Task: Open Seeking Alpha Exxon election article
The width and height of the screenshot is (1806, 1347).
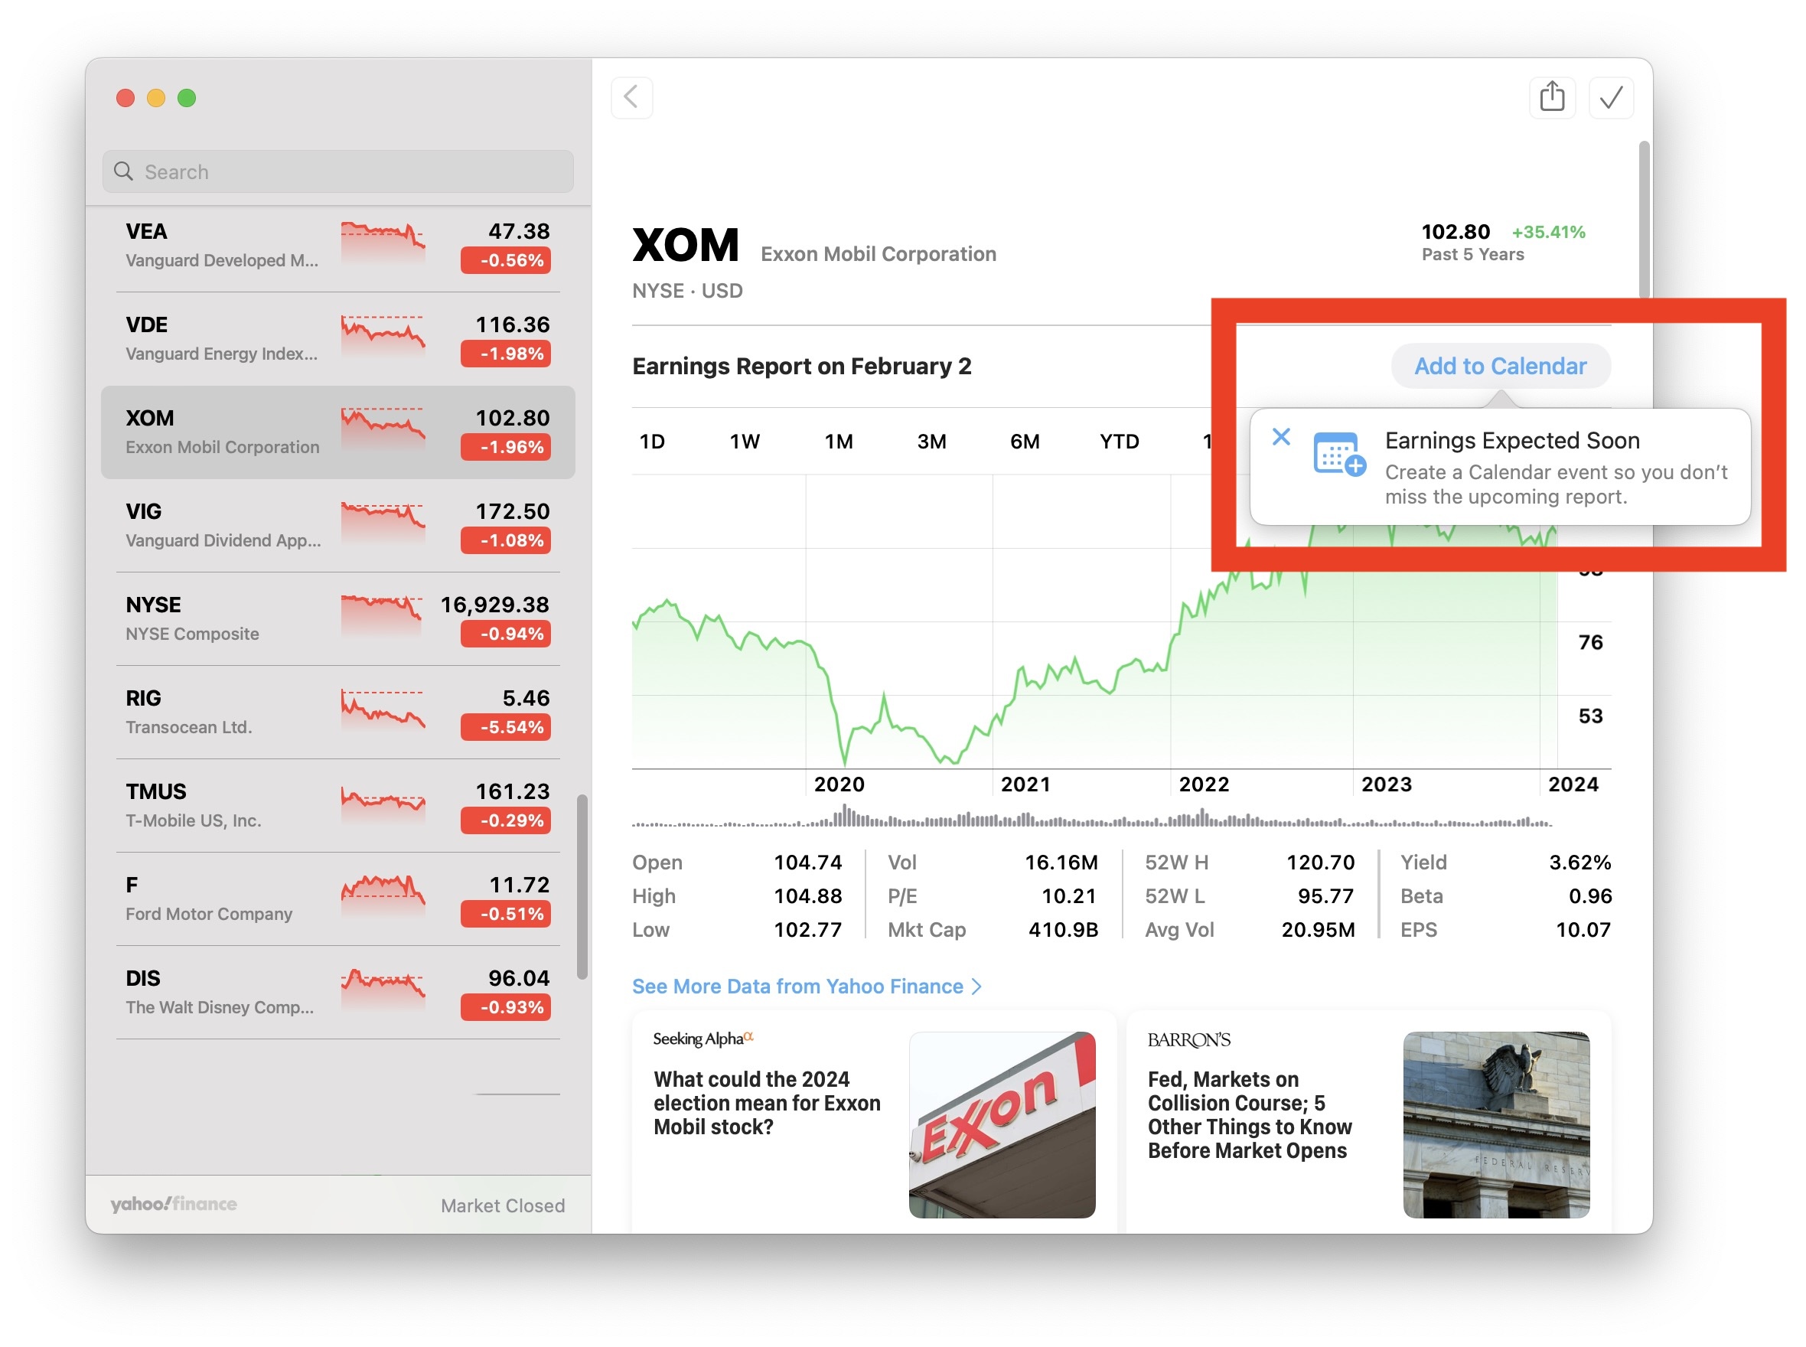Action: tap(873, 1122)
